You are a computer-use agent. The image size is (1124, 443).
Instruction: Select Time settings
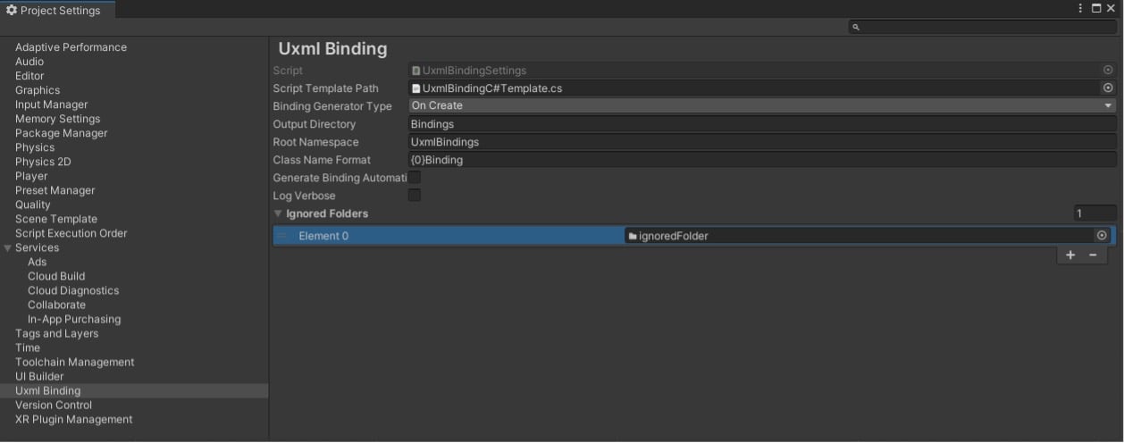28,347
